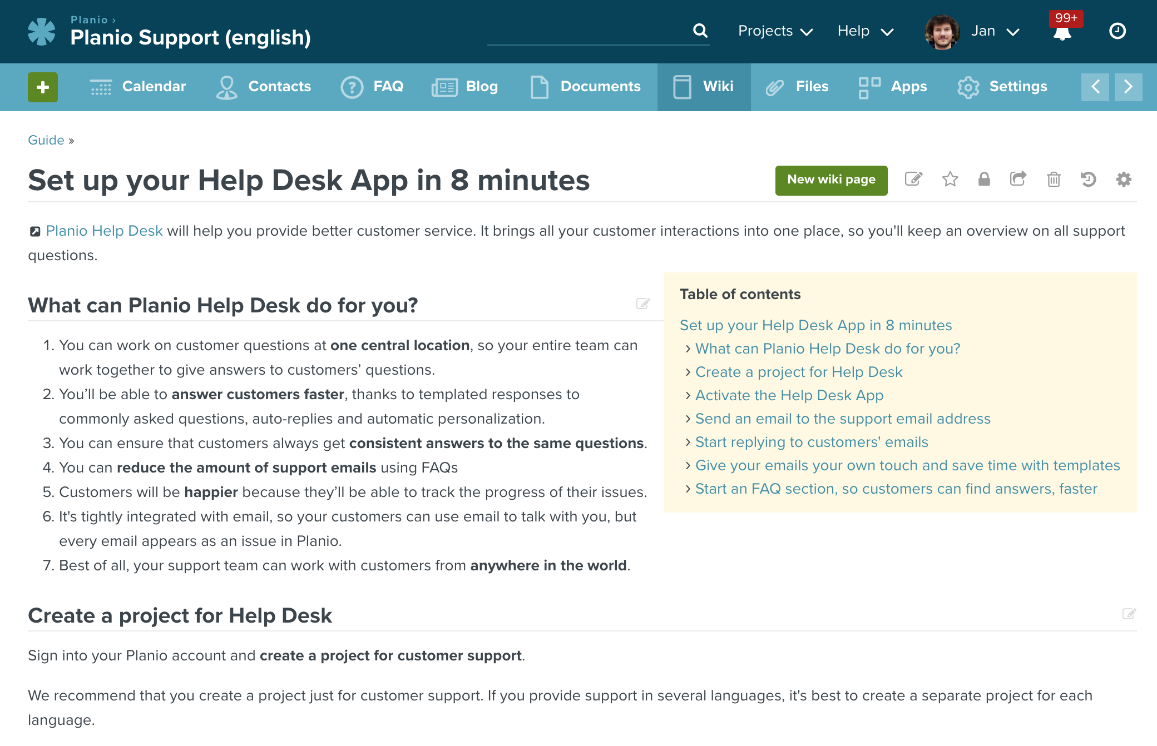The width and height of the screenshot is (1157, 746).
Task: Open the Blog tab
Action: pyautogui.click(x=465, y=87)
